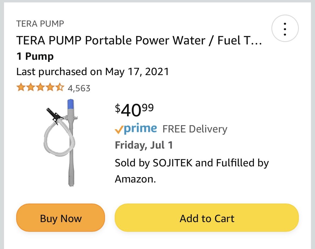
Task: Click the blue prime logo
Action: click(140, 128)
